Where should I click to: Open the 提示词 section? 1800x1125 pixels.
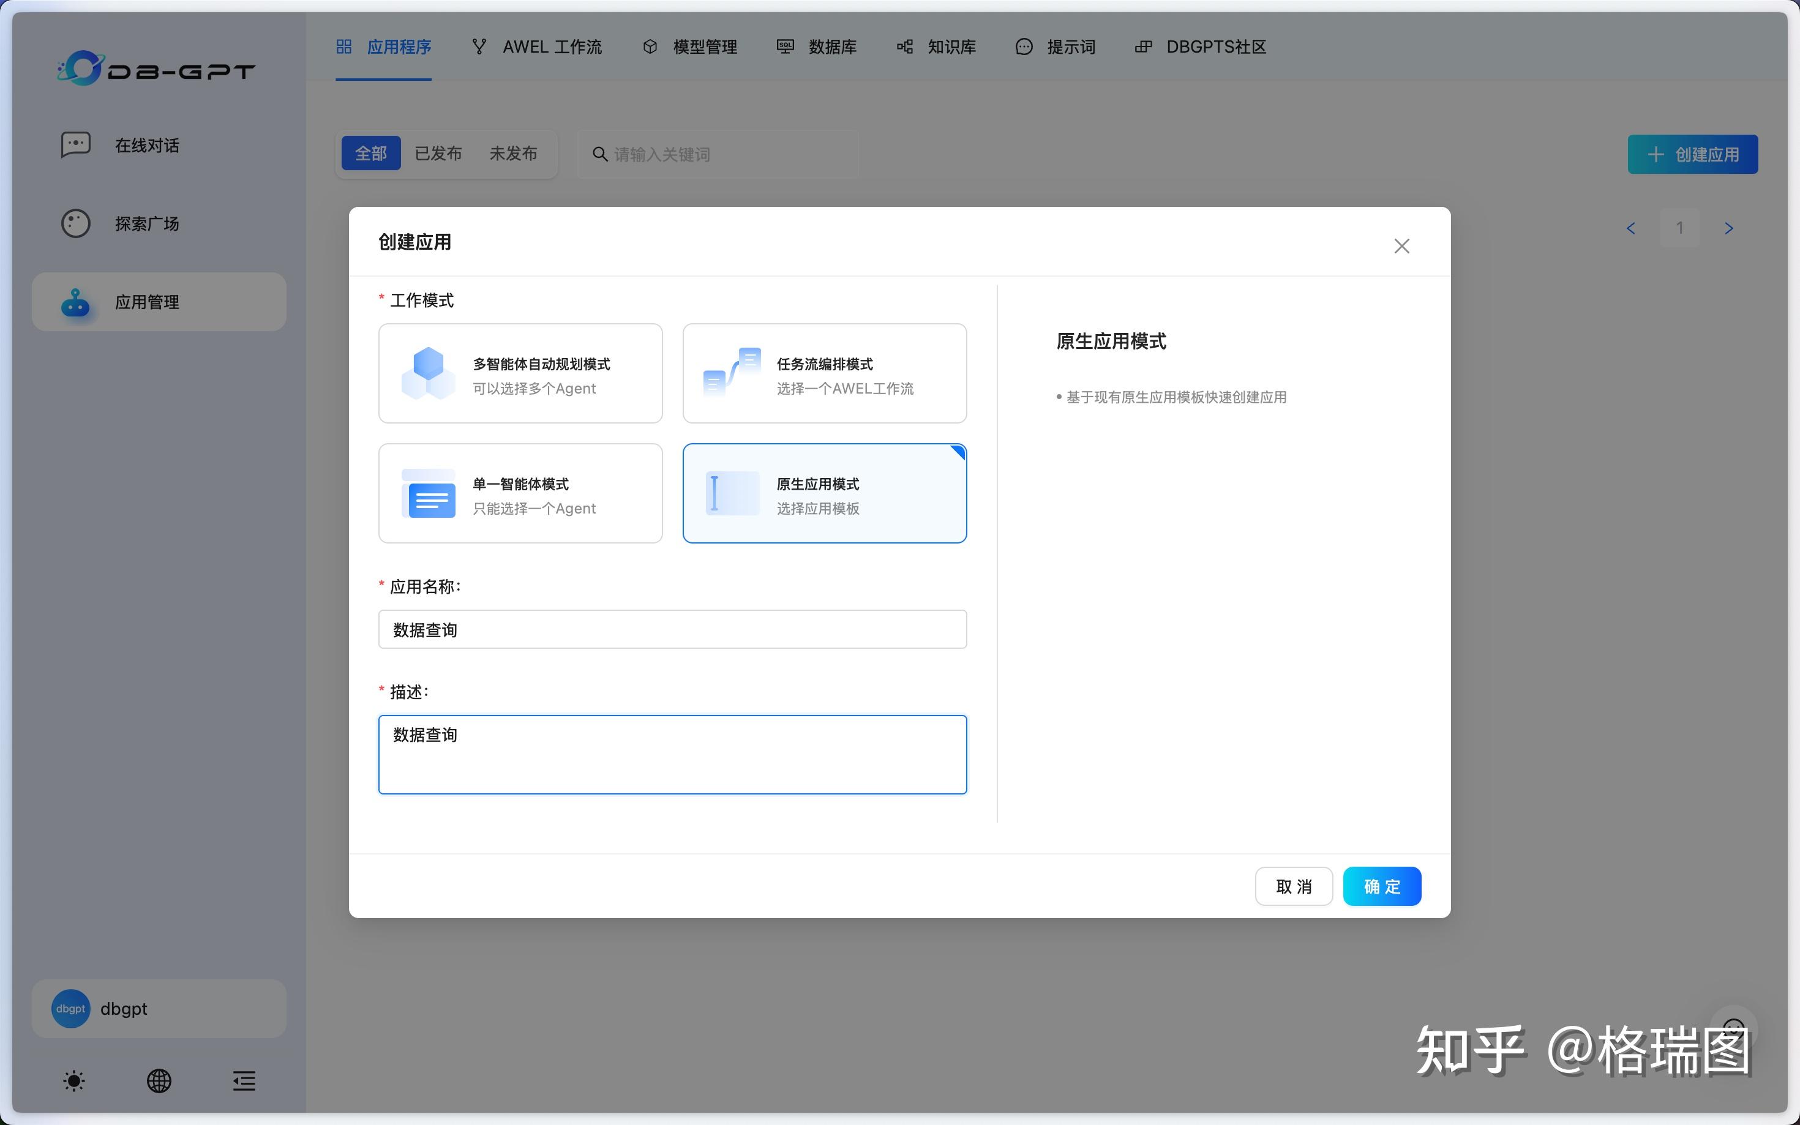click(x=1070, y=47)
